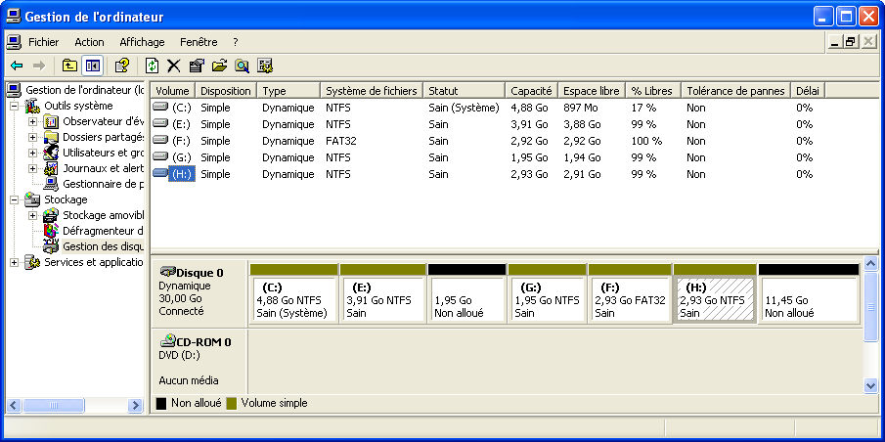Image resolution: width=885 pixels, height=442 pixels.
Task: Select the Gestion des disques tree item
Action: click(103, 246)
